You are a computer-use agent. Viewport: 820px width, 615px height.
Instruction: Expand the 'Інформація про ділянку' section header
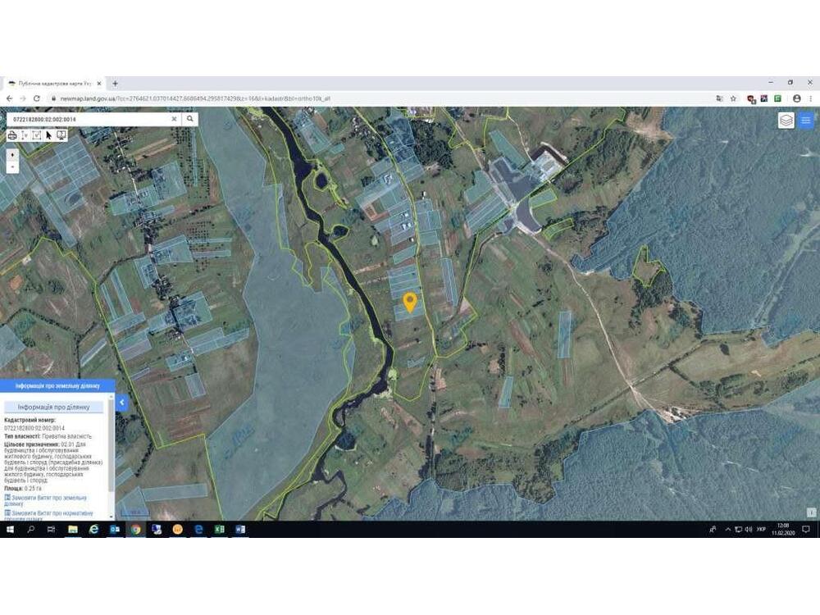pos(54,407)
